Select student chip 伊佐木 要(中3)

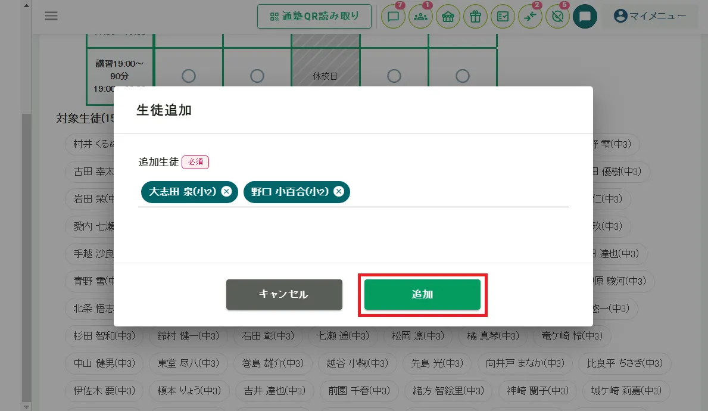pyautogui.click(x=104, y=391)
